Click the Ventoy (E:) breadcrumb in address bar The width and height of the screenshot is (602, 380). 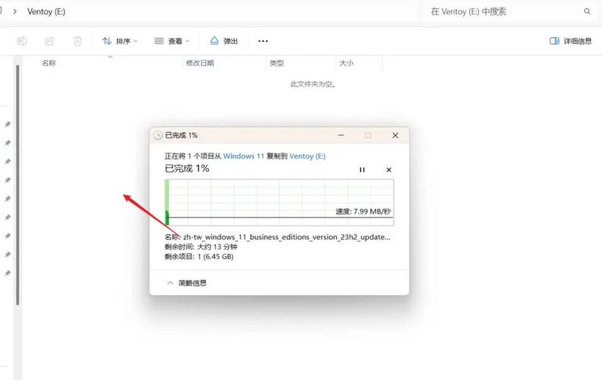(x=46, y=11)
